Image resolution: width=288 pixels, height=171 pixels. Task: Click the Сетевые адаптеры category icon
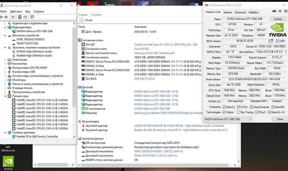click(x=10, y=132)
